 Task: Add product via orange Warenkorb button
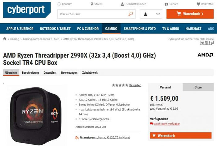coord(181,135)
